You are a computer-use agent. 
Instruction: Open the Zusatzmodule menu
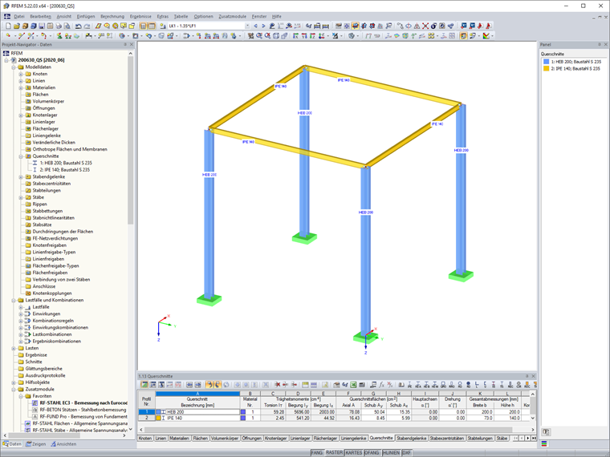232,16
